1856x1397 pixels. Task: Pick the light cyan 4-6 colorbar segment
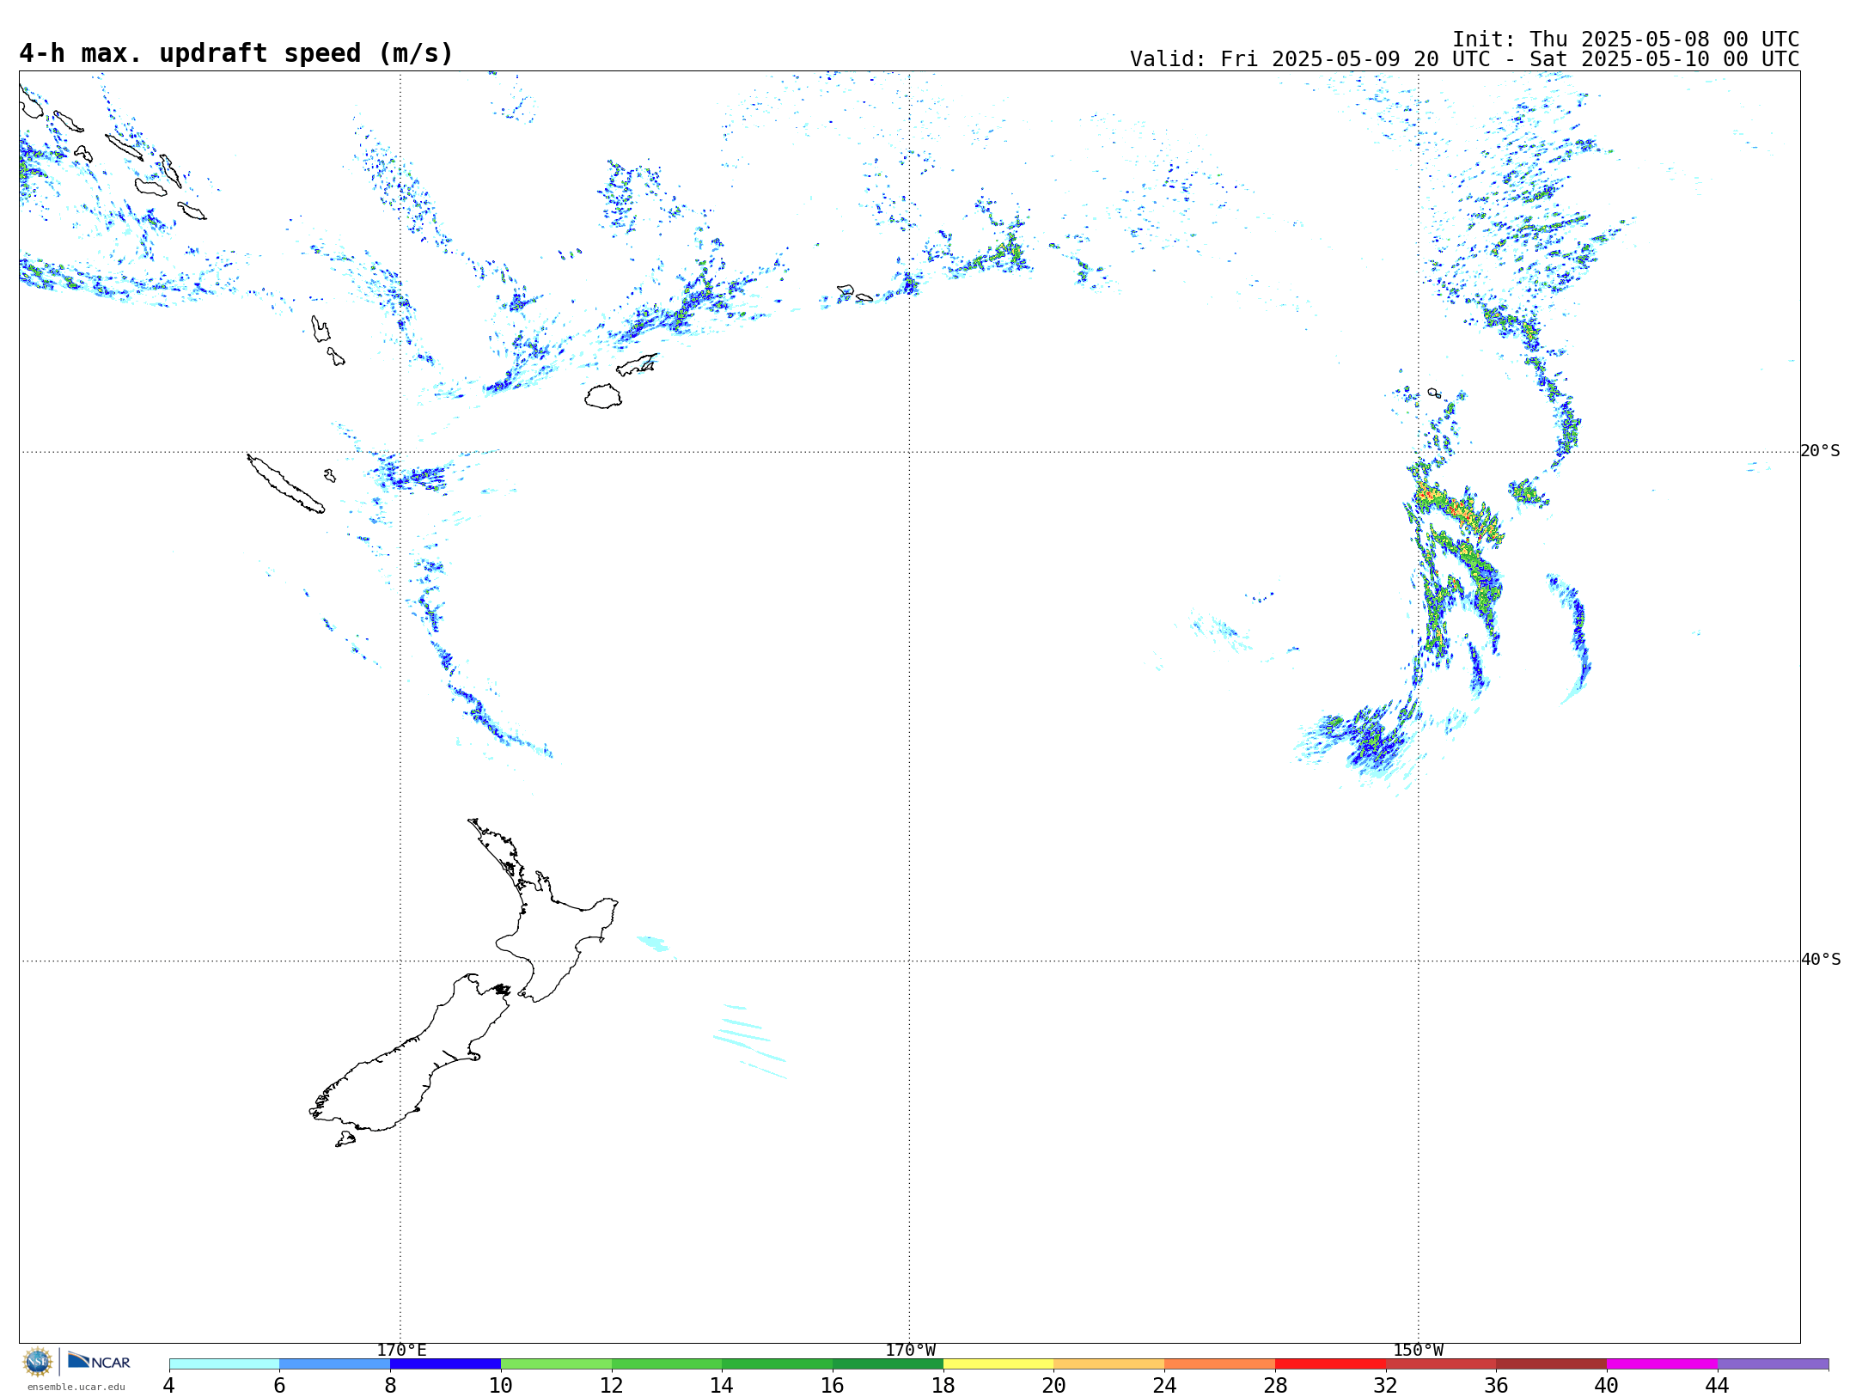click(x=224, y=1364)
